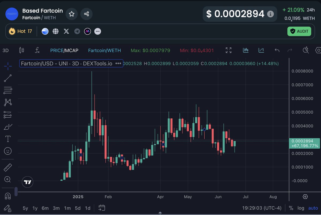Click the Based Fartcoin token logo

(12, 14)
